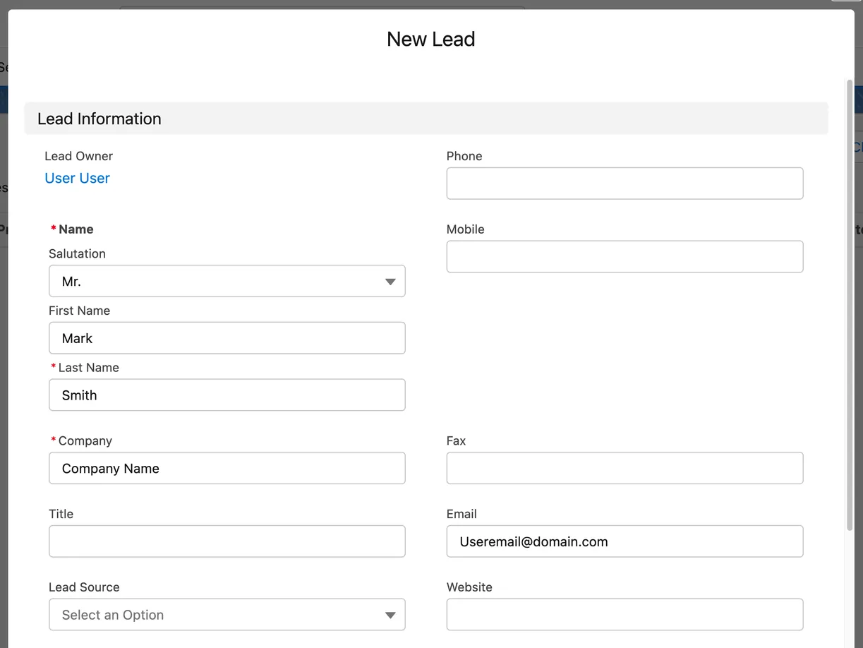
Task: Focus the Website input field
Action: pyautogui.click(x=624, y=615)
